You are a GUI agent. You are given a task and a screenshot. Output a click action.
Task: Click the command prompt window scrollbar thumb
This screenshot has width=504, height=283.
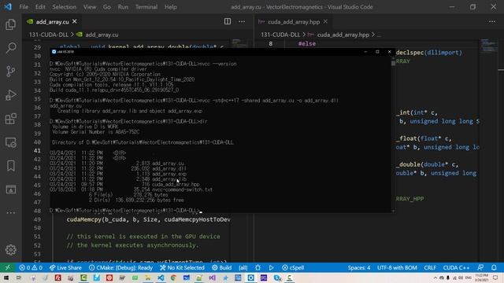coord(393,63)
